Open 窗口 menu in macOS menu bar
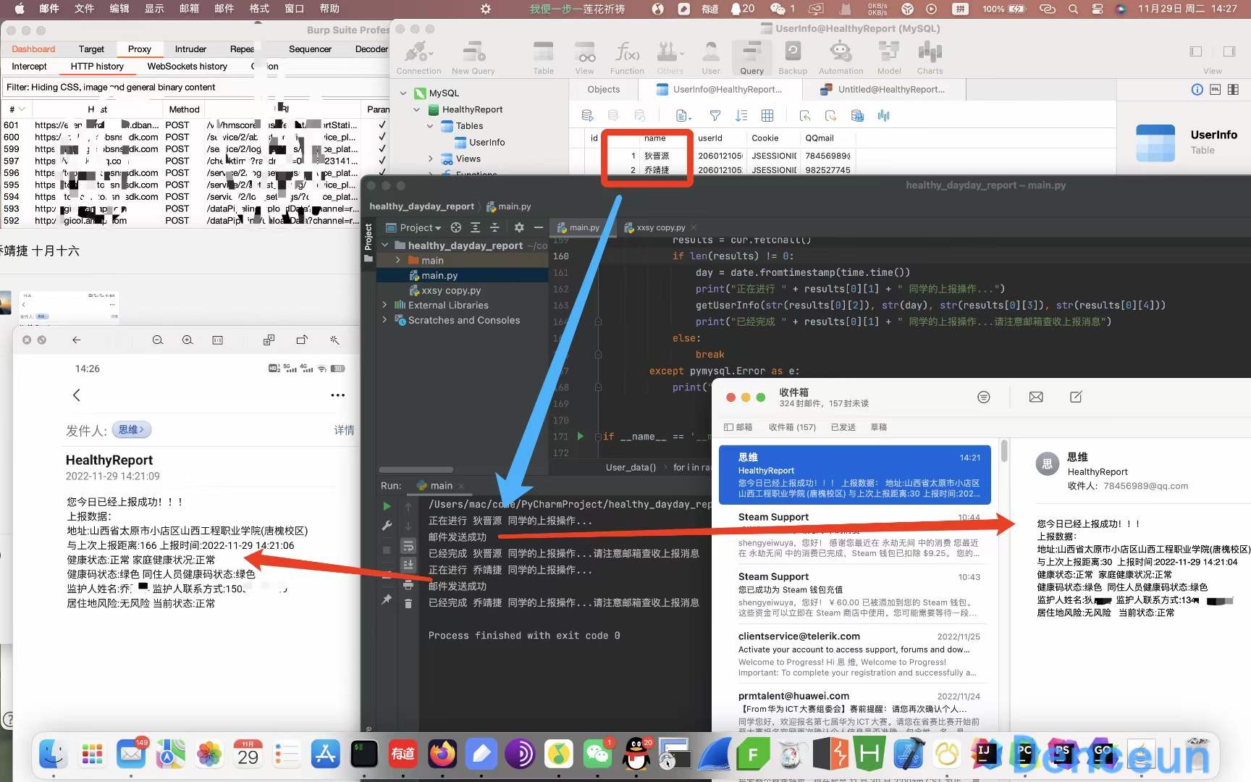Image resolution: width=1251 pixels, height=782 pixels. click(x=294, y=9)
